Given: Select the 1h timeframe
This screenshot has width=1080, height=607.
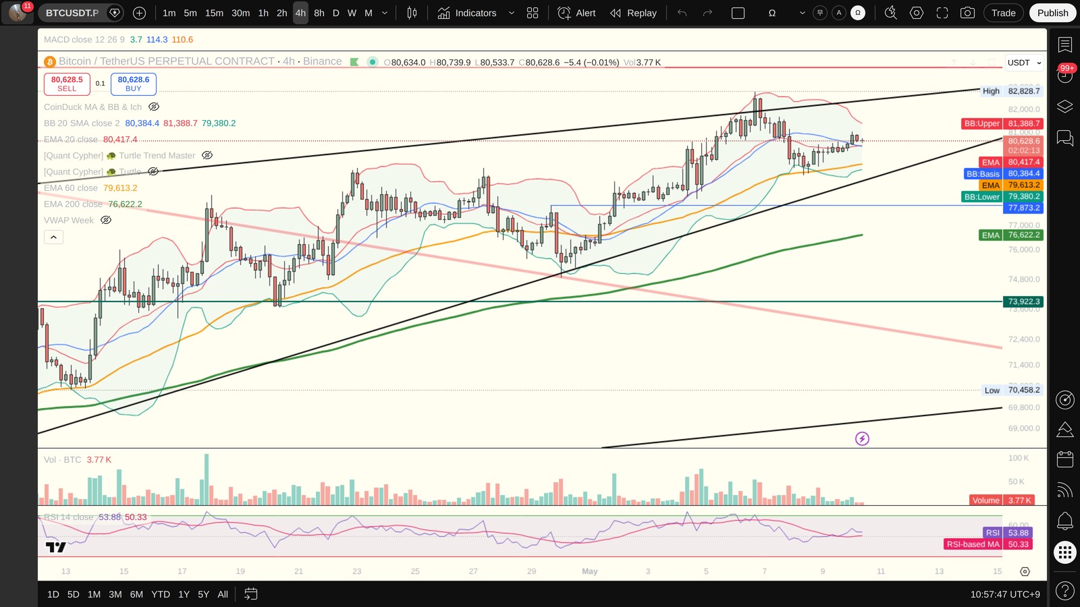Looking at the screenshot, I should tap(263, 13).
